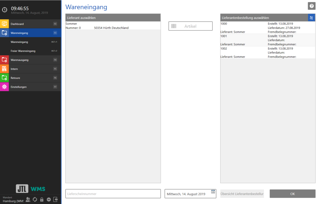Screen dimensions: 319x204
Task: Refresh data with the sync icon
Action: coord(35,200)
